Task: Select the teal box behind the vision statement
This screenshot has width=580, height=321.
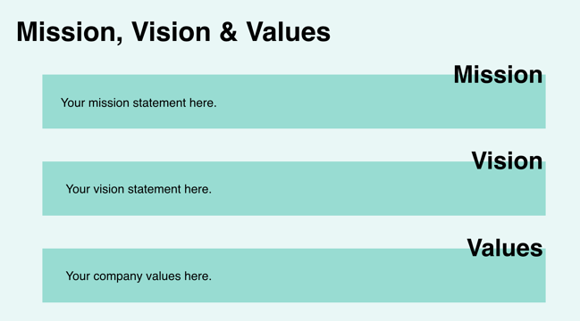Action: click(x=294, y=188)
